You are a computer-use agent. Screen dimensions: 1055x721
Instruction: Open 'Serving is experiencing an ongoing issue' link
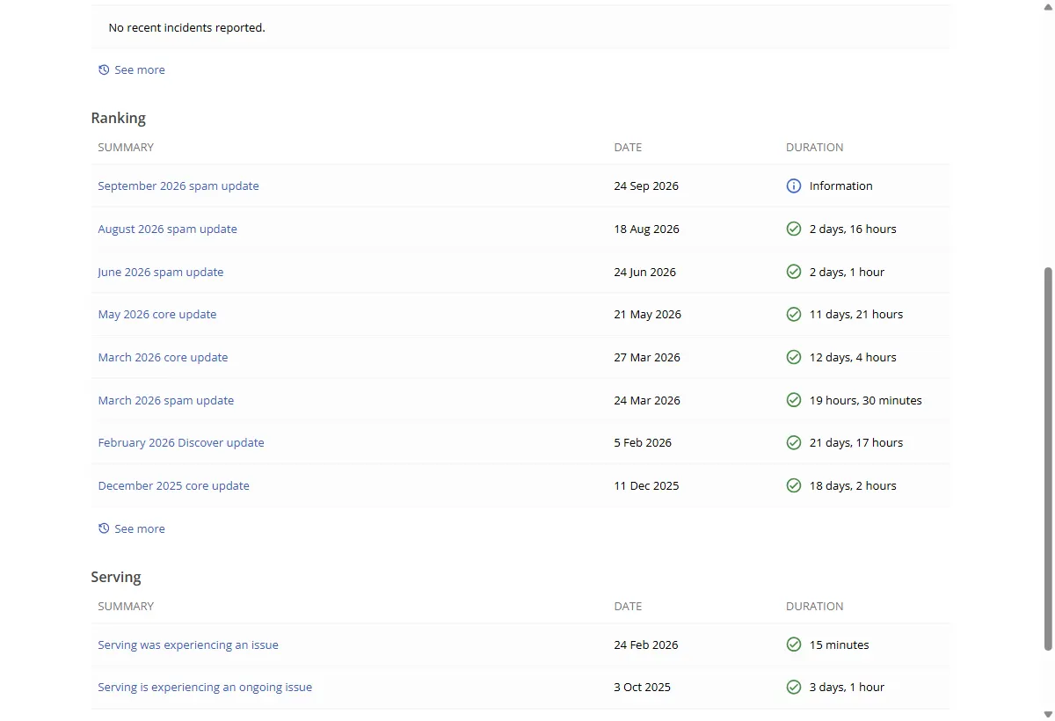click(x=205, y=687)
